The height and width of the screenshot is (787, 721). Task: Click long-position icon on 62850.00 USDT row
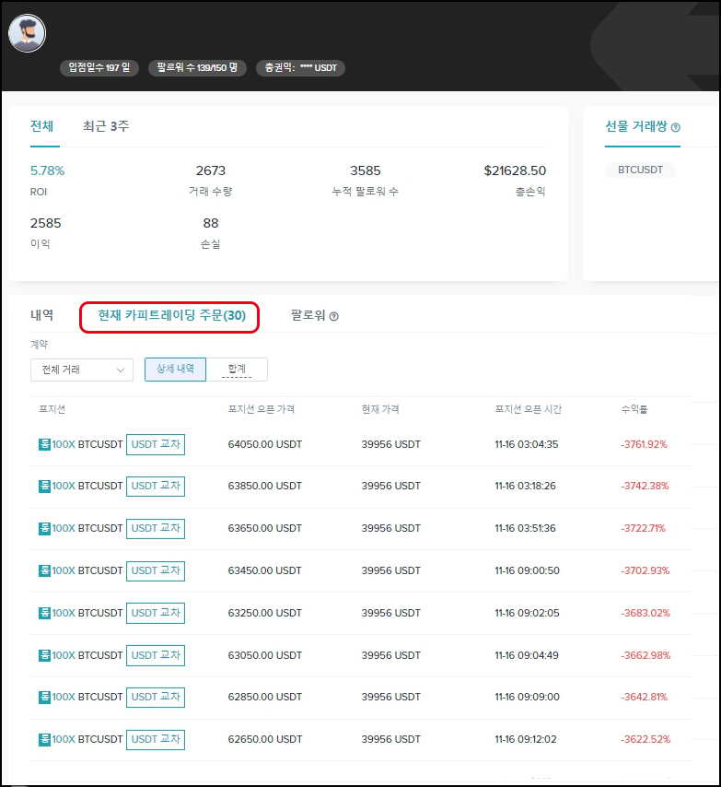[44, 697]
